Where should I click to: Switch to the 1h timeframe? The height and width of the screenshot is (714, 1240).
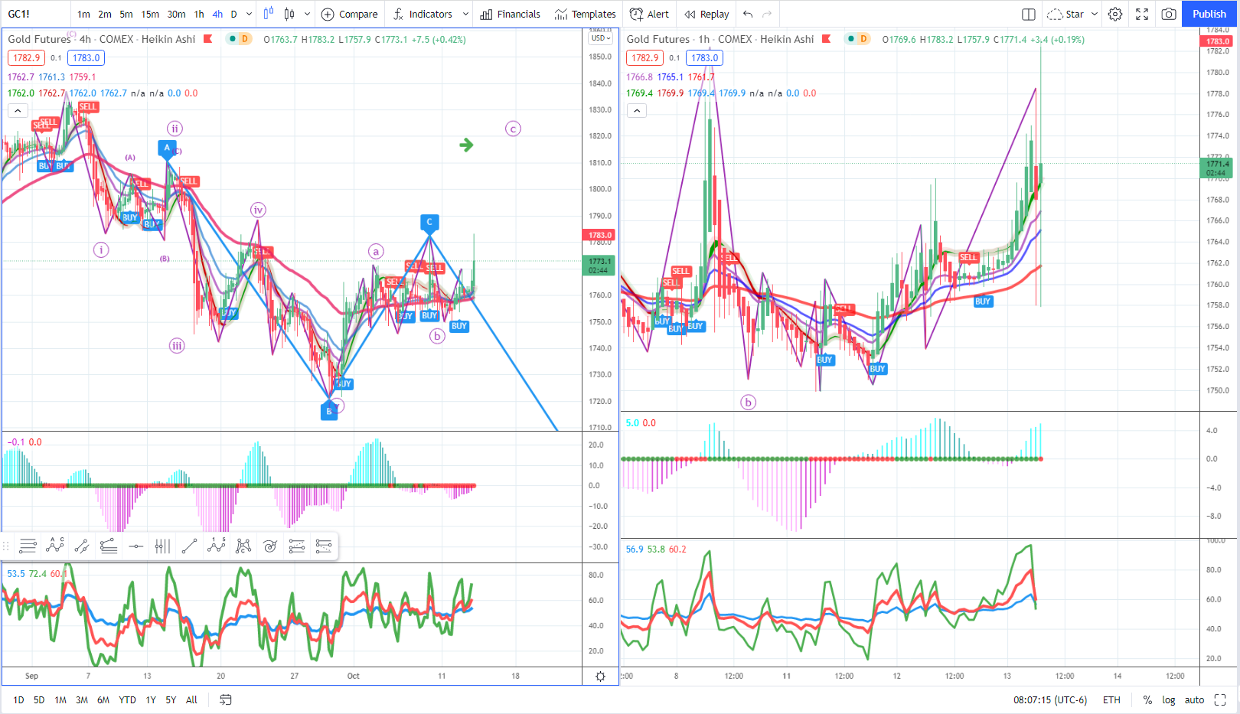199,14
